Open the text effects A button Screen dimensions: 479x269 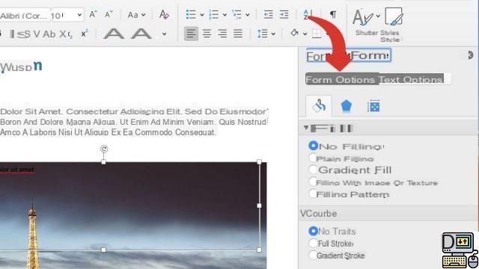114,34
